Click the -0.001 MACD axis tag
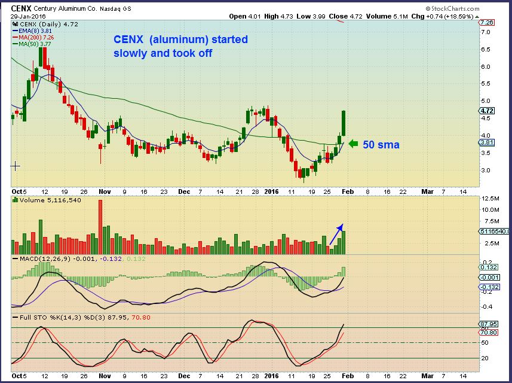Screen dimensions: 512x383 click(489, 277)
